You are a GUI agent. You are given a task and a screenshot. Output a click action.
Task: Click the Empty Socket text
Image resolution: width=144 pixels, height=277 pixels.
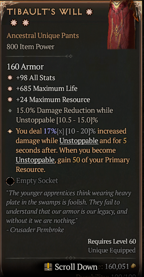(x=37, y=181)
